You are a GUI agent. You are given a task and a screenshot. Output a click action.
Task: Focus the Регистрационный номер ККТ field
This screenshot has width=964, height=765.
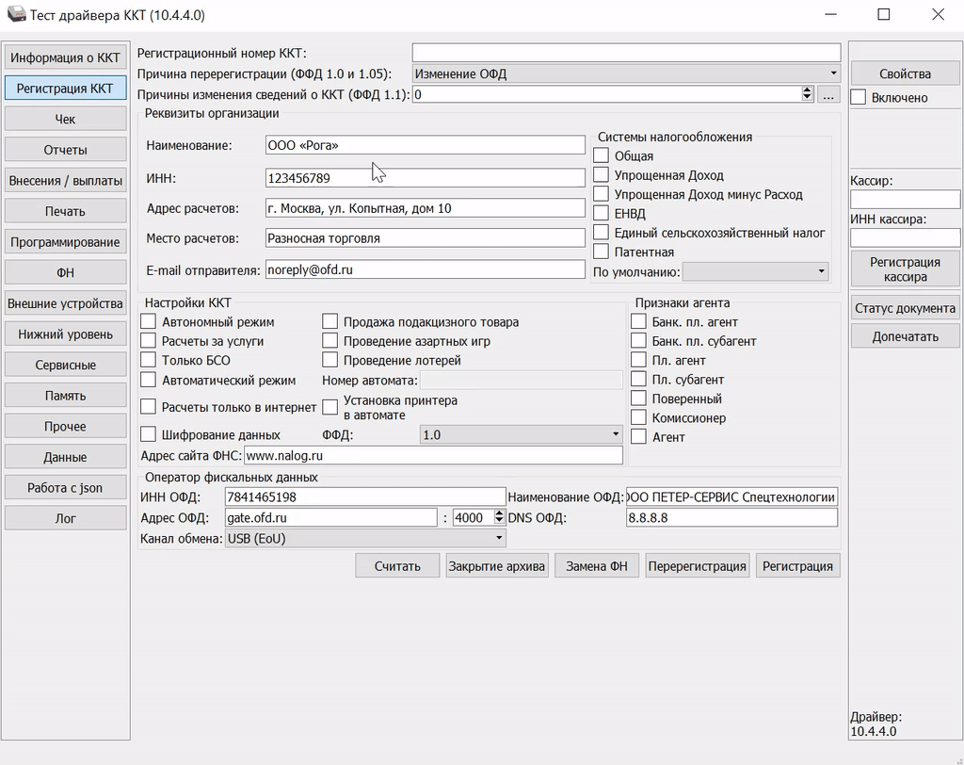626,53
